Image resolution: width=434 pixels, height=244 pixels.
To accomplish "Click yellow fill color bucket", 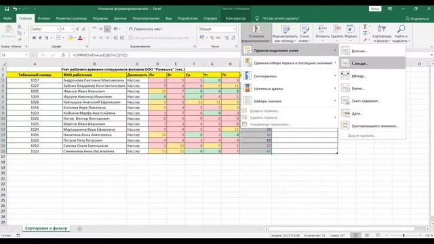I will pos(71,38).
